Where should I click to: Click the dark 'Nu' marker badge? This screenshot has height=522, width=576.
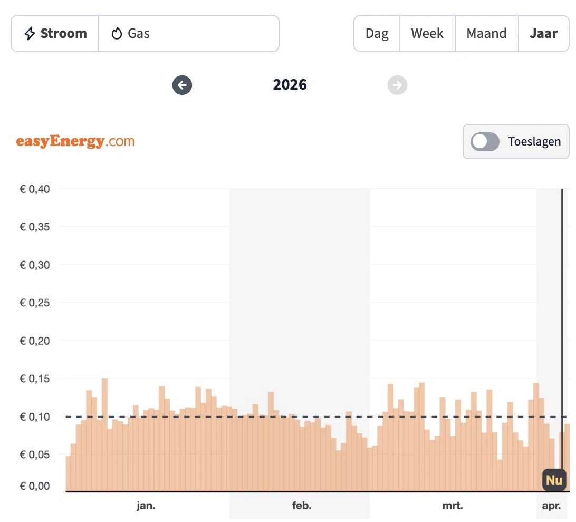553,480
